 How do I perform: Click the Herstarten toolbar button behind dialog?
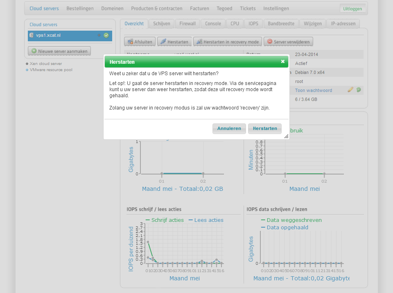pyautogui.click(x=174, y=42)
